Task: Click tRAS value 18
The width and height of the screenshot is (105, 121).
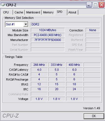Action: (x=74, y=84)
